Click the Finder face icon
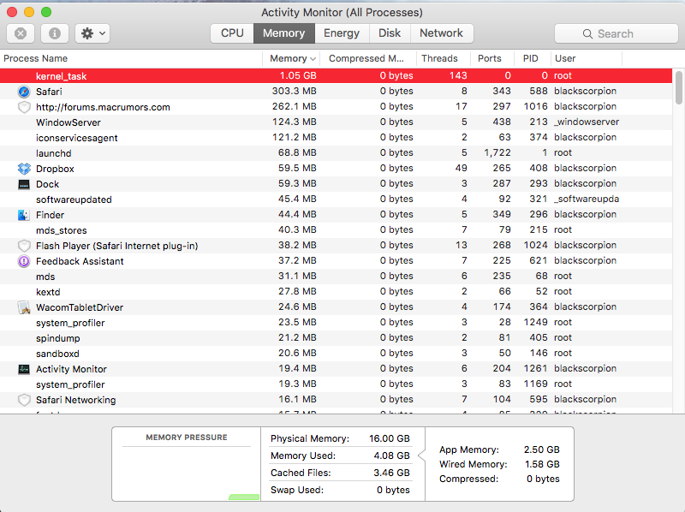 tap(24, 215)
